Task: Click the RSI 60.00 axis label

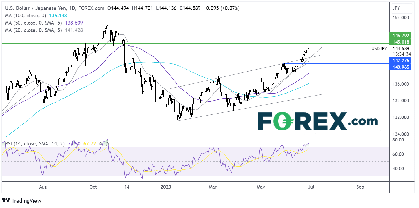Action: (398, 154)
